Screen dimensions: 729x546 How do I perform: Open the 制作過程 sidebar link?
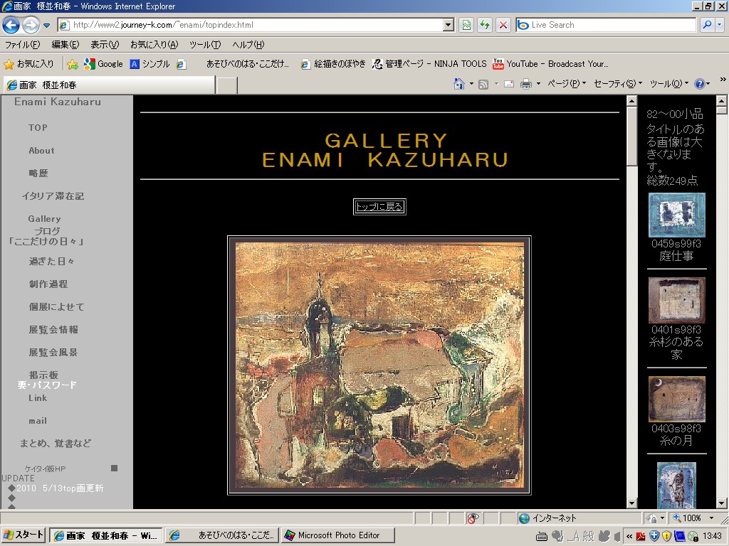click(48, 284)
